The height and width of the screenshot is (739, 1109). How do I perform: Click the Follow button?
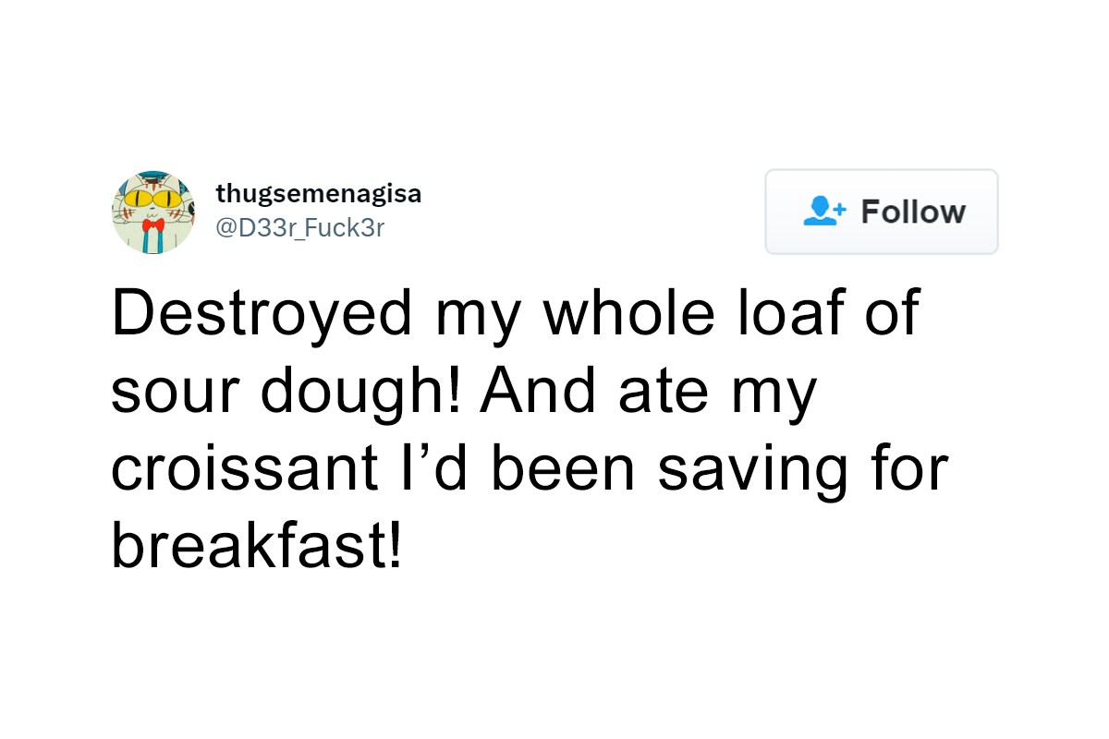[881, 212]
